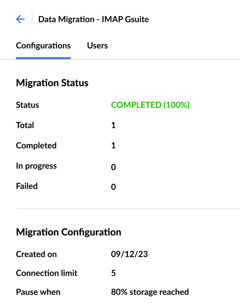
Task: Click the Failed row label
Action: coord(27,187)
